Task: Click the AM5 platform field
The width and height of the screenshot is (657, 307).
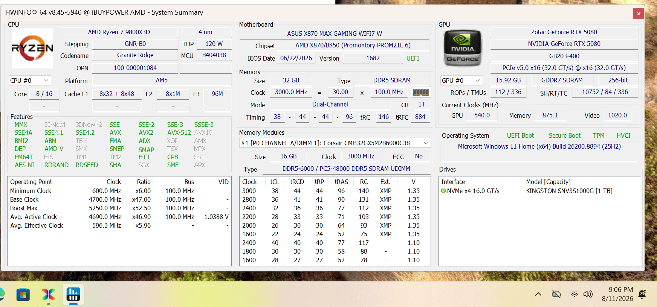Action: click(x=162, y=81)
